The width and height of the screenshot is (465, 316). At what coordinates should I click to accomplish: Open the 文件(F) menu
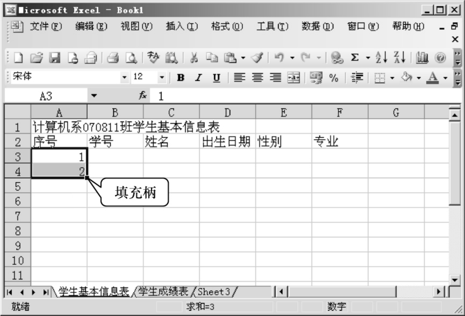click(x=46, y=26)
